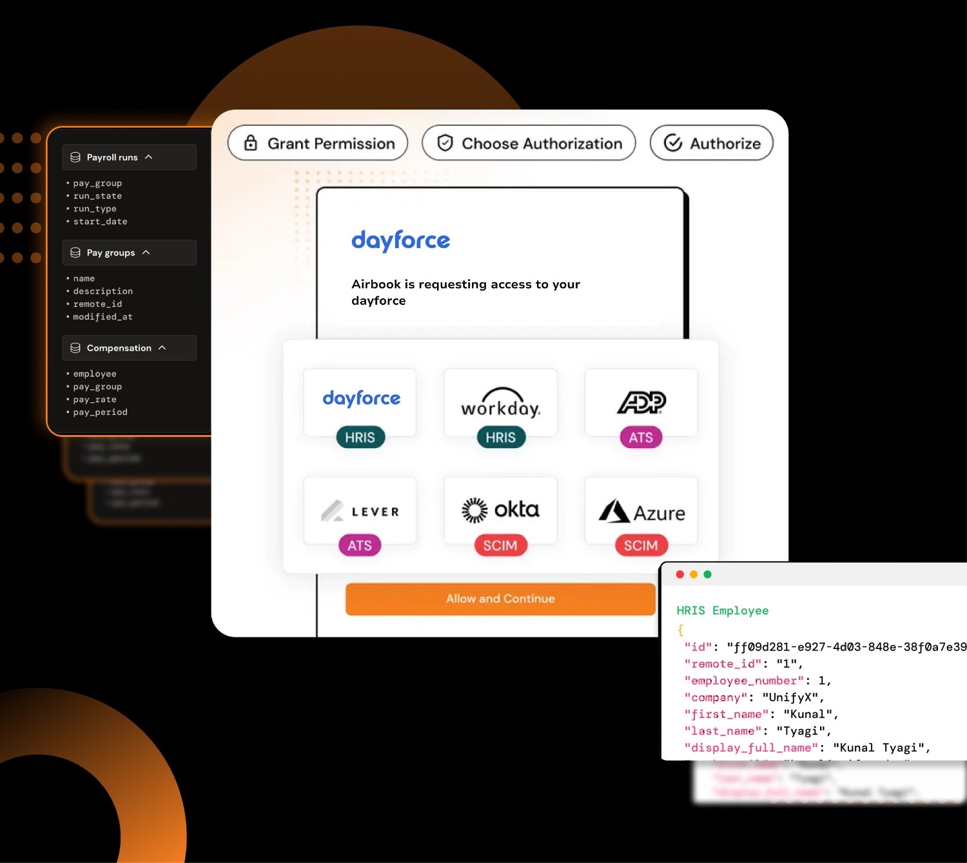Click pay_group field under Payroll runs
The width and height of the screenshot is (967, 863).
[97, 183]
